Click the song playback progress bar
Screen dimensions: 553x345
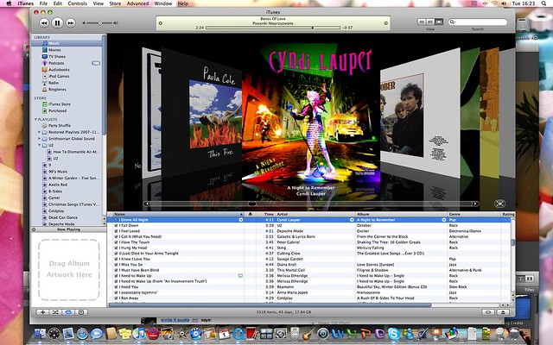coord(273,28)
